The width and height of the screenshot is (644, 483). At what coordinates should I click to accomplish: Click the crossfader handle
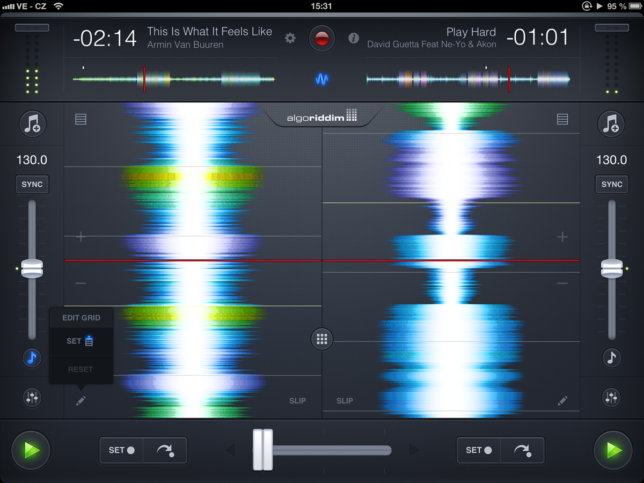263,450
